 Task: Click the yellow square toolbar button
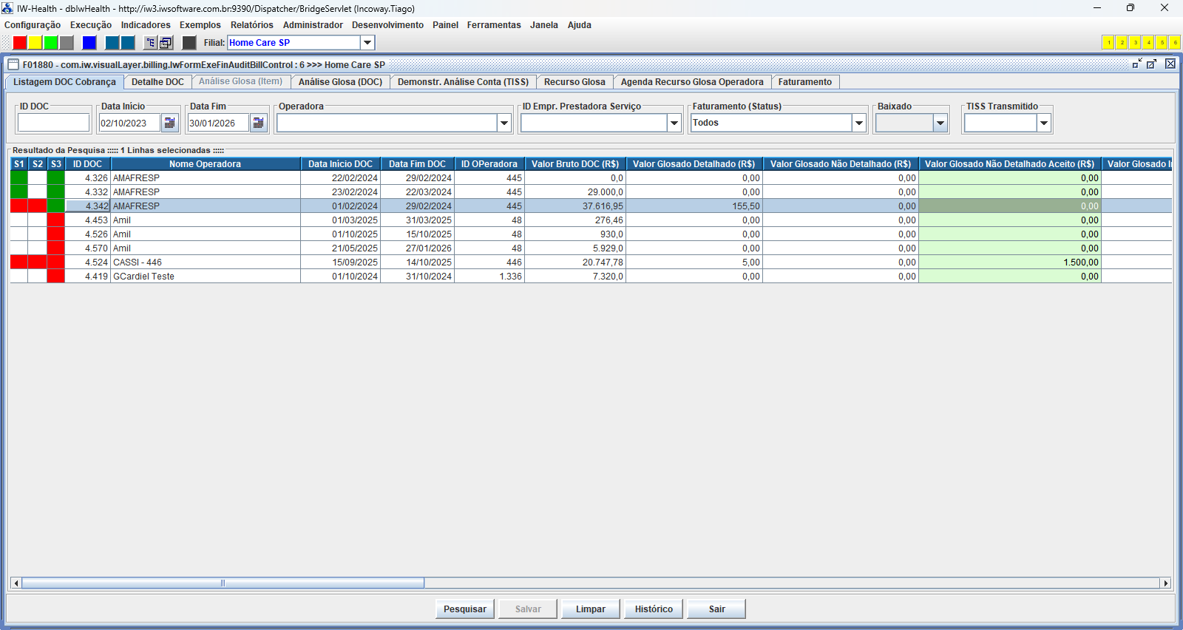coord(35,43)
